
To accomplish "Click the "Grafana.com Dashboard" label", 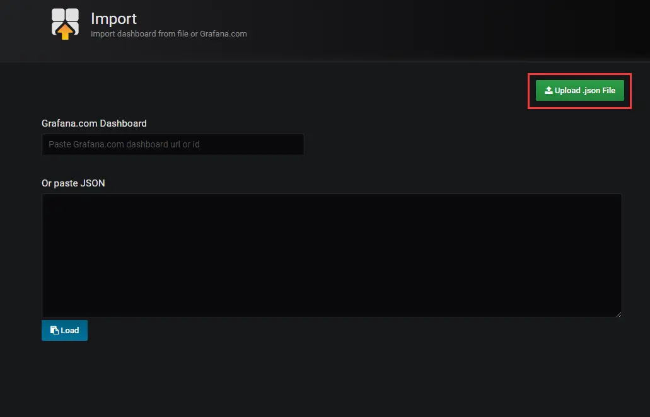I will (94, 123).
